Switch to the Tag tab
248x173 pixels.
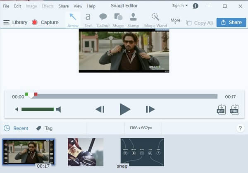pyautogui.click(x=44, y=128)
